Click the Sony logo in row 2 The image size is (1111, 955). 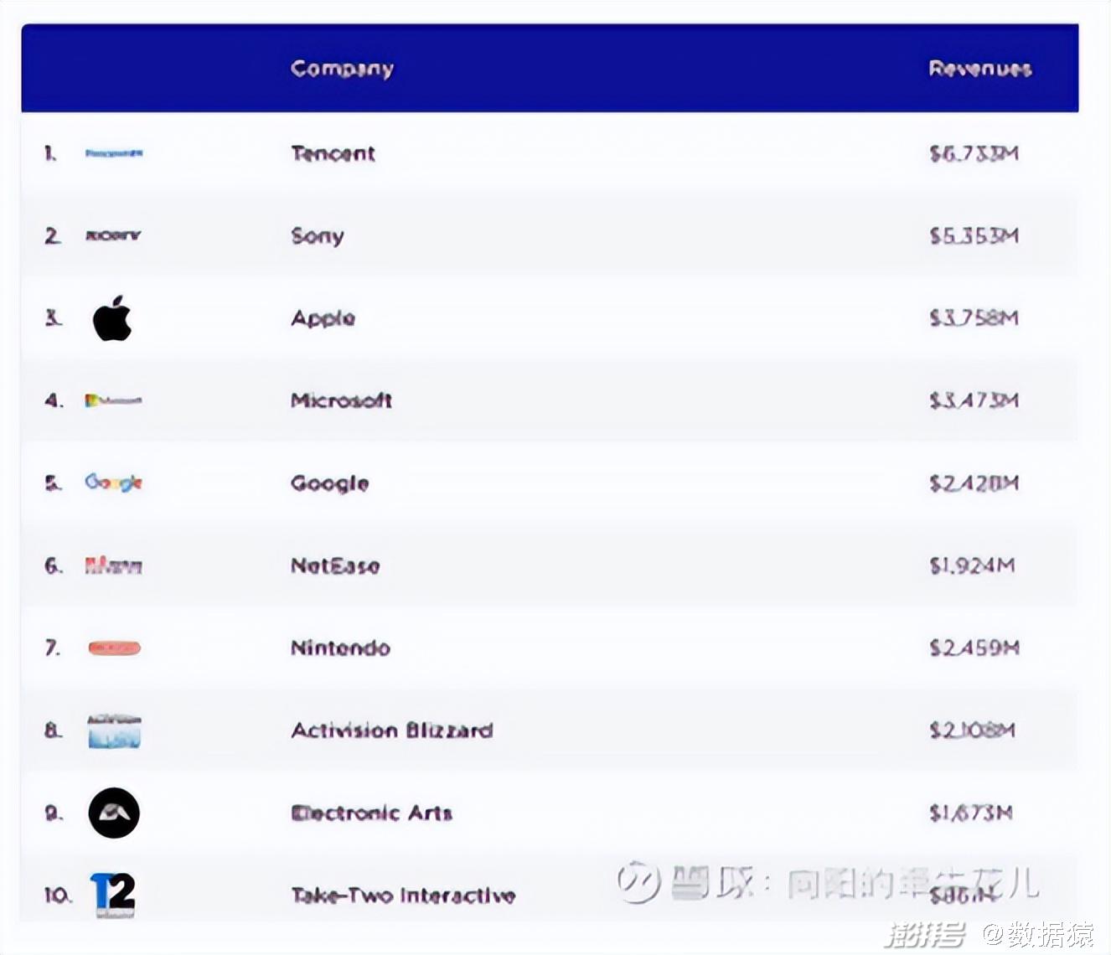[114, 235]
